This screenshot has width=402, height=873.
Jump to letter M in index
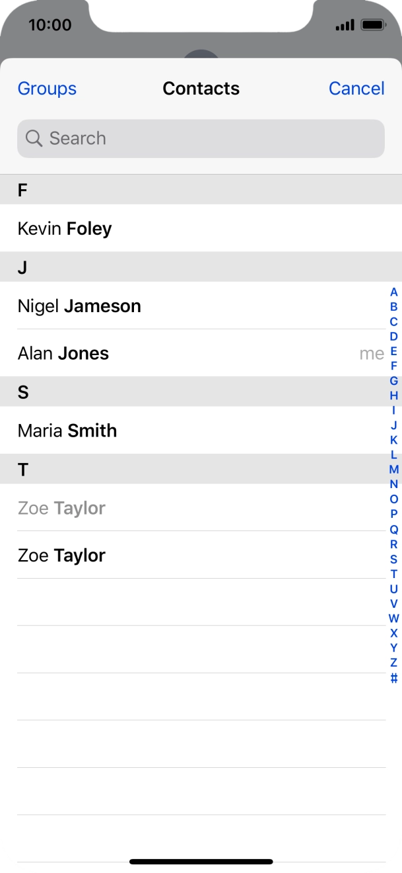pos(394,470)
